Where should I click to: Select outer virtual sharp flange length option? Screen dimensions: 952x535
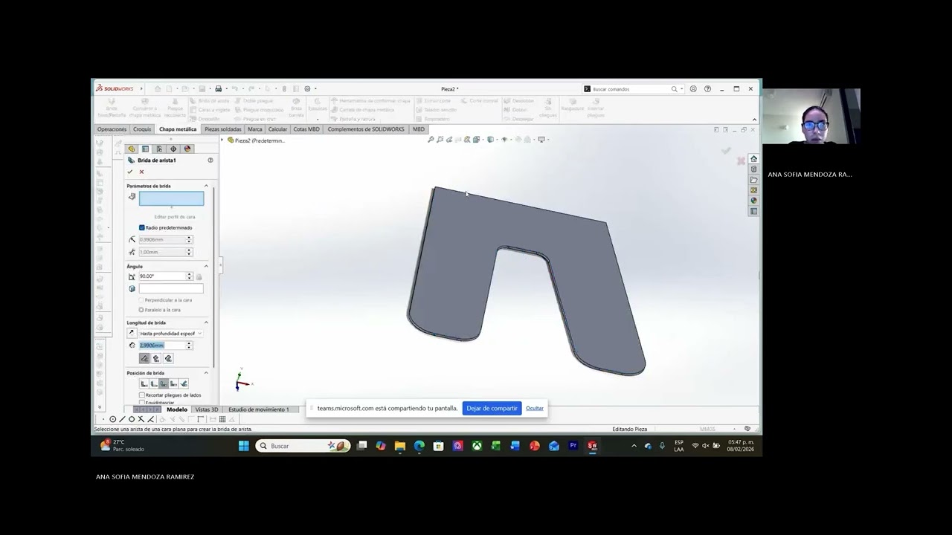click(144, 358)
